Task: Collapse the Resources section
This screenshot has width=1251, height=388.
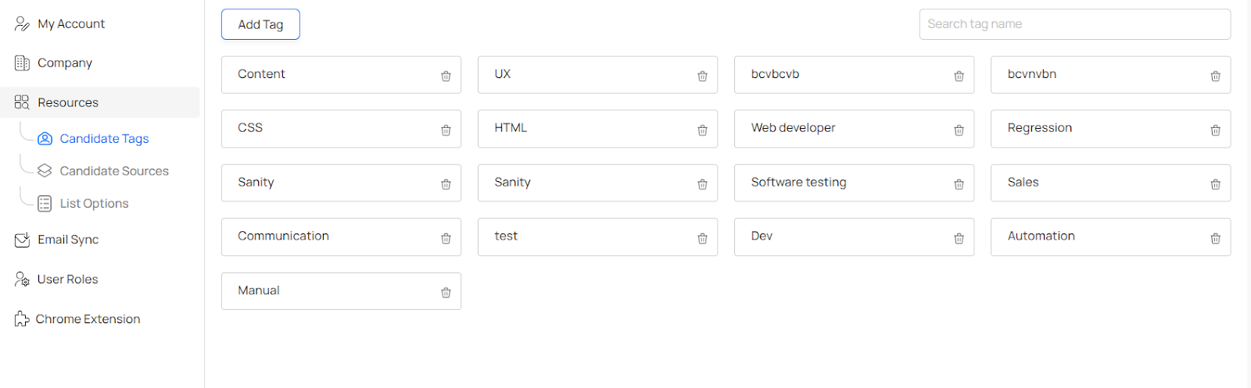Action: (99, 102)
